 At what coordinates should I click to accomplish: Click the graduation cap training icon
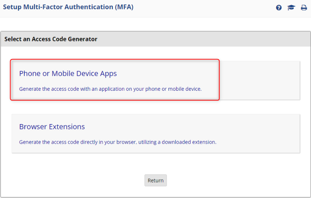pyautogui.click(x=291, y=8)
